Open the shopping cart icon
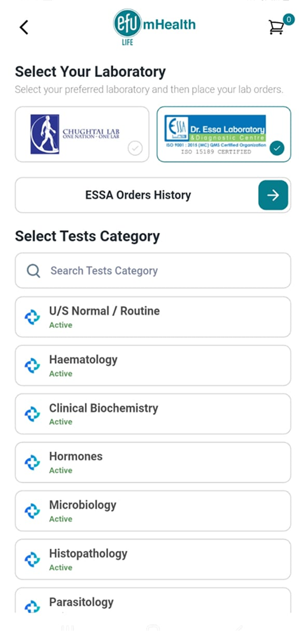306x631 pixels. [x=276, y=27]
